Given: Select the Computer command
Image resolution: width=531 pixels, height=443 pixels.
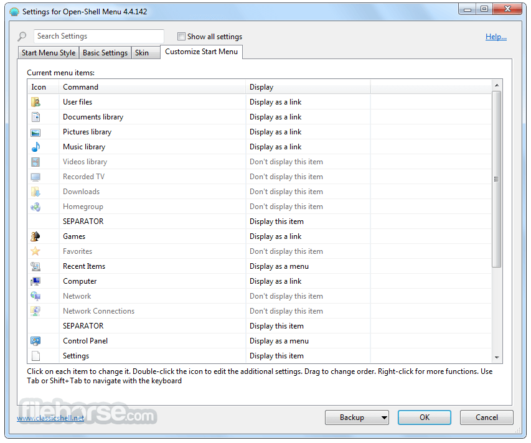Looking at the screenshot, I should point(80,281).
